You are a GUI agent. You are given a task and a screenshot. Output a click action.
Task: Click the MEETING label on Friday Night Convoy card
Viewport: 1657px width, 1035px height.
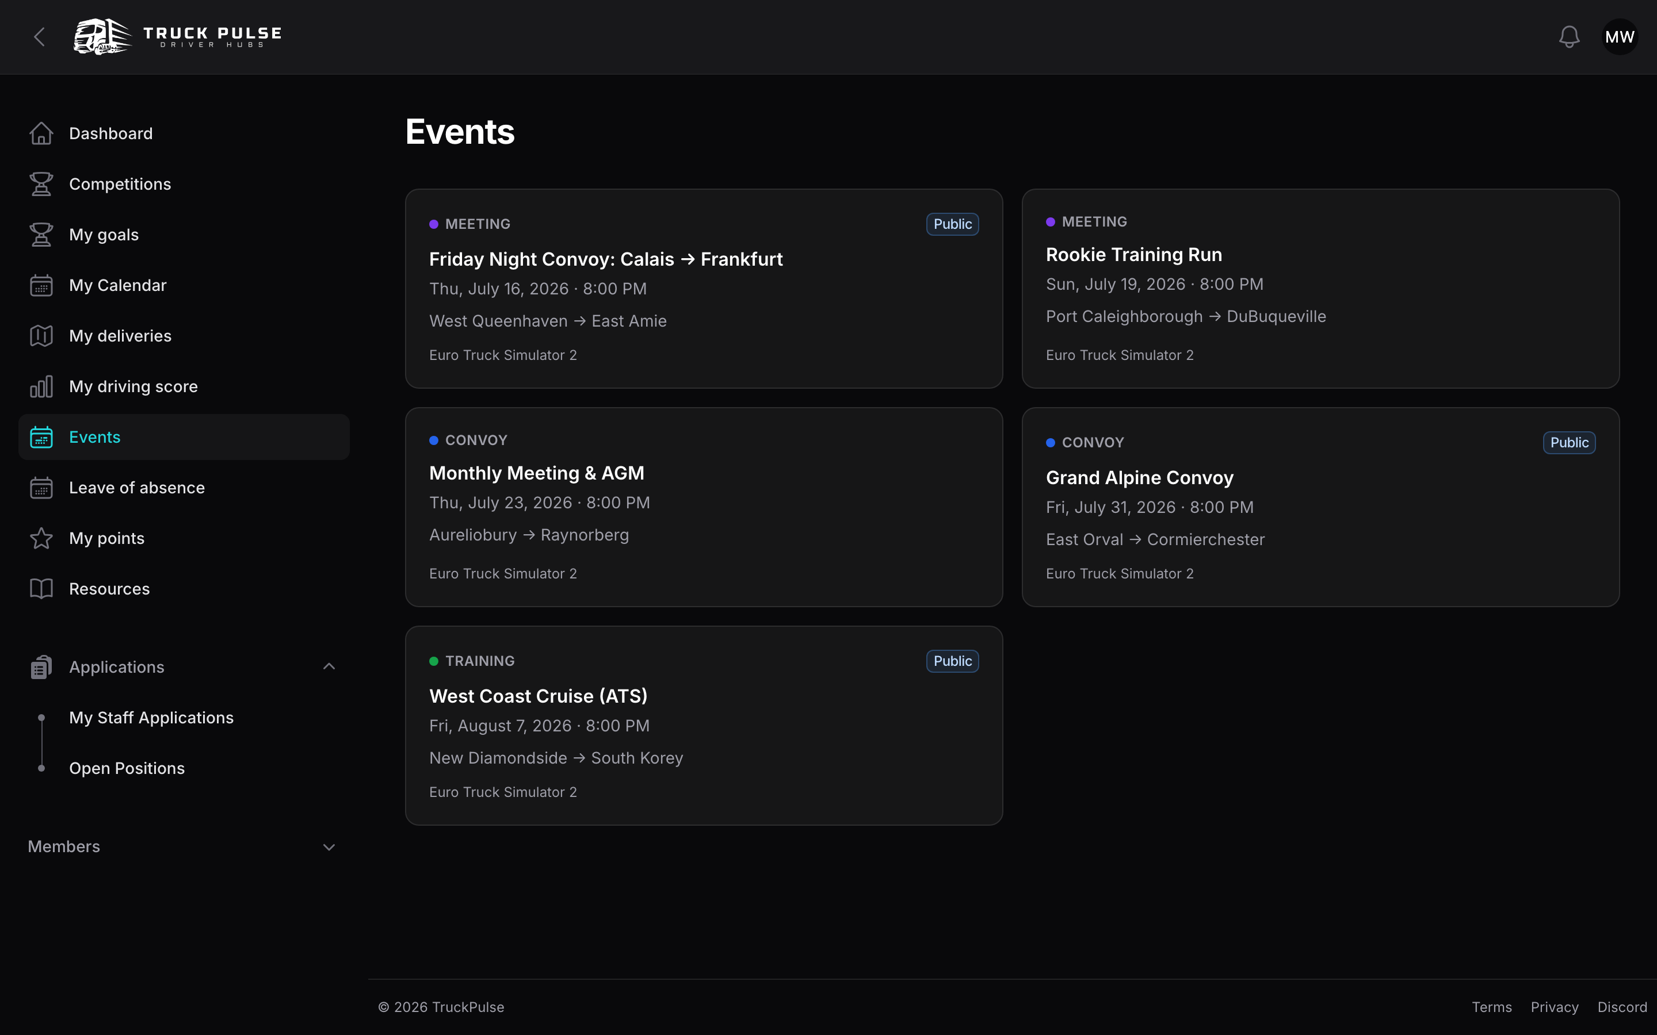click(477, 224)
